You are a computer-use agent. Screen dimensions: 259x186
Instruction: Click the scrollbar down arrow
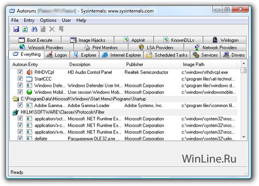[243, 137]
